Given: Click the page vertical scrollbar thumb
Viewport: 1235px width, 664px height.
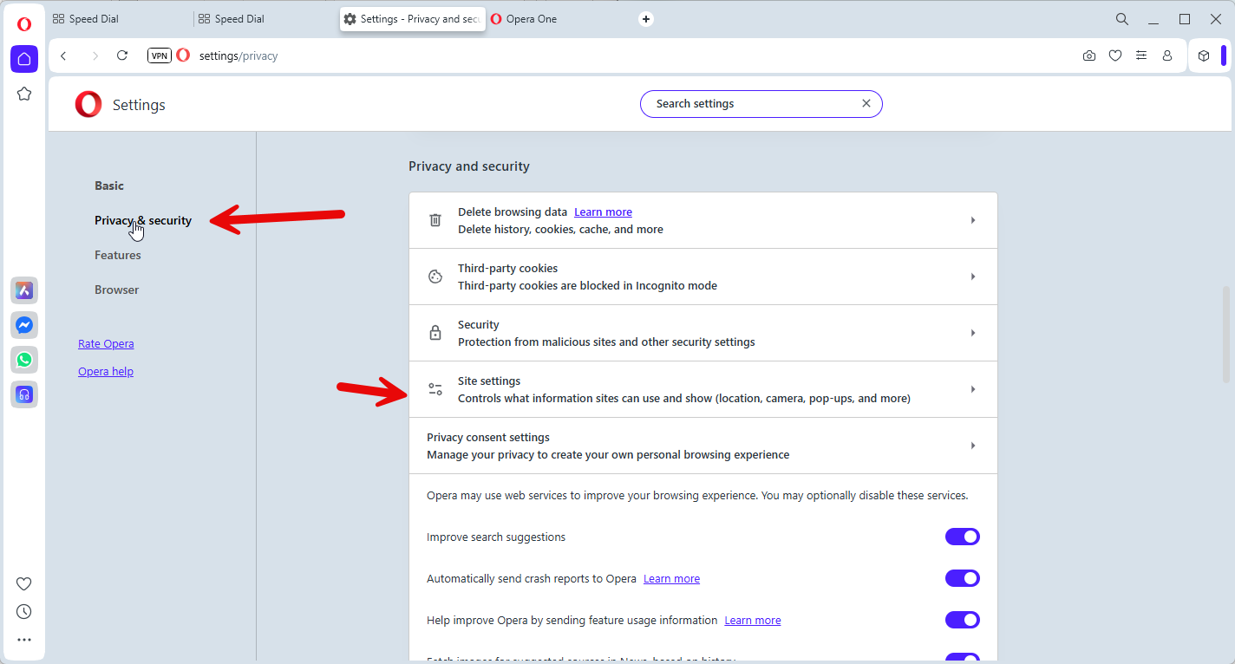Looking at the screenshot, I should (x=1225, y=334).
